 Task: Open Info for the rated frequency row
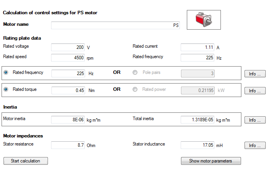point(255,74)
